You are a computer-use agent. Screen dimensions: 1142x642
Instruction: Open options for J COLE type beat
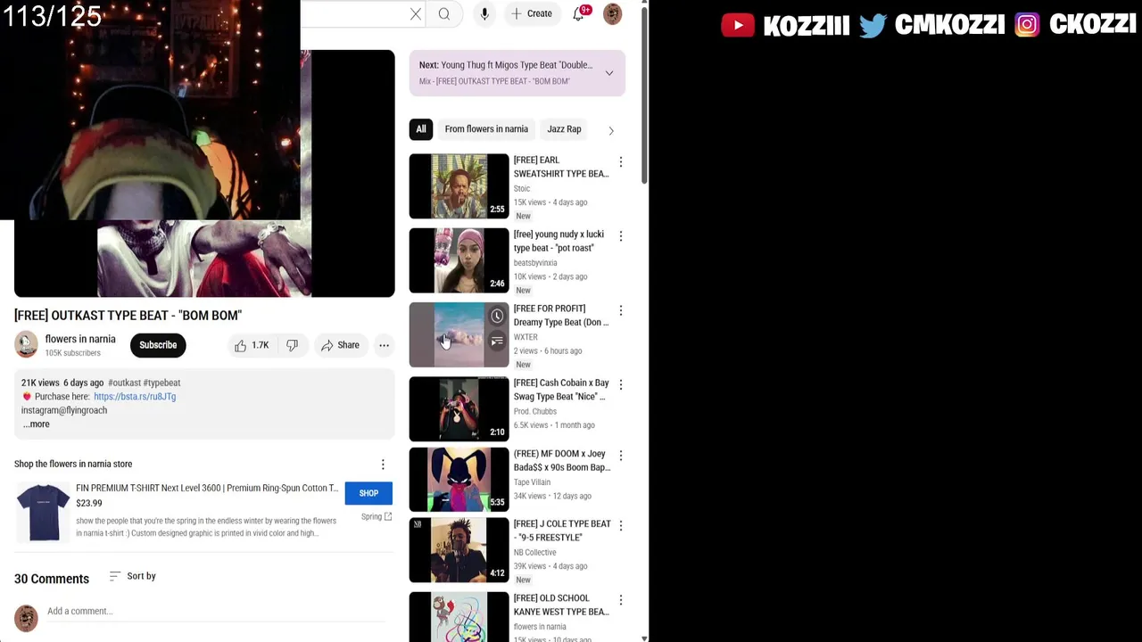[621, 526]
